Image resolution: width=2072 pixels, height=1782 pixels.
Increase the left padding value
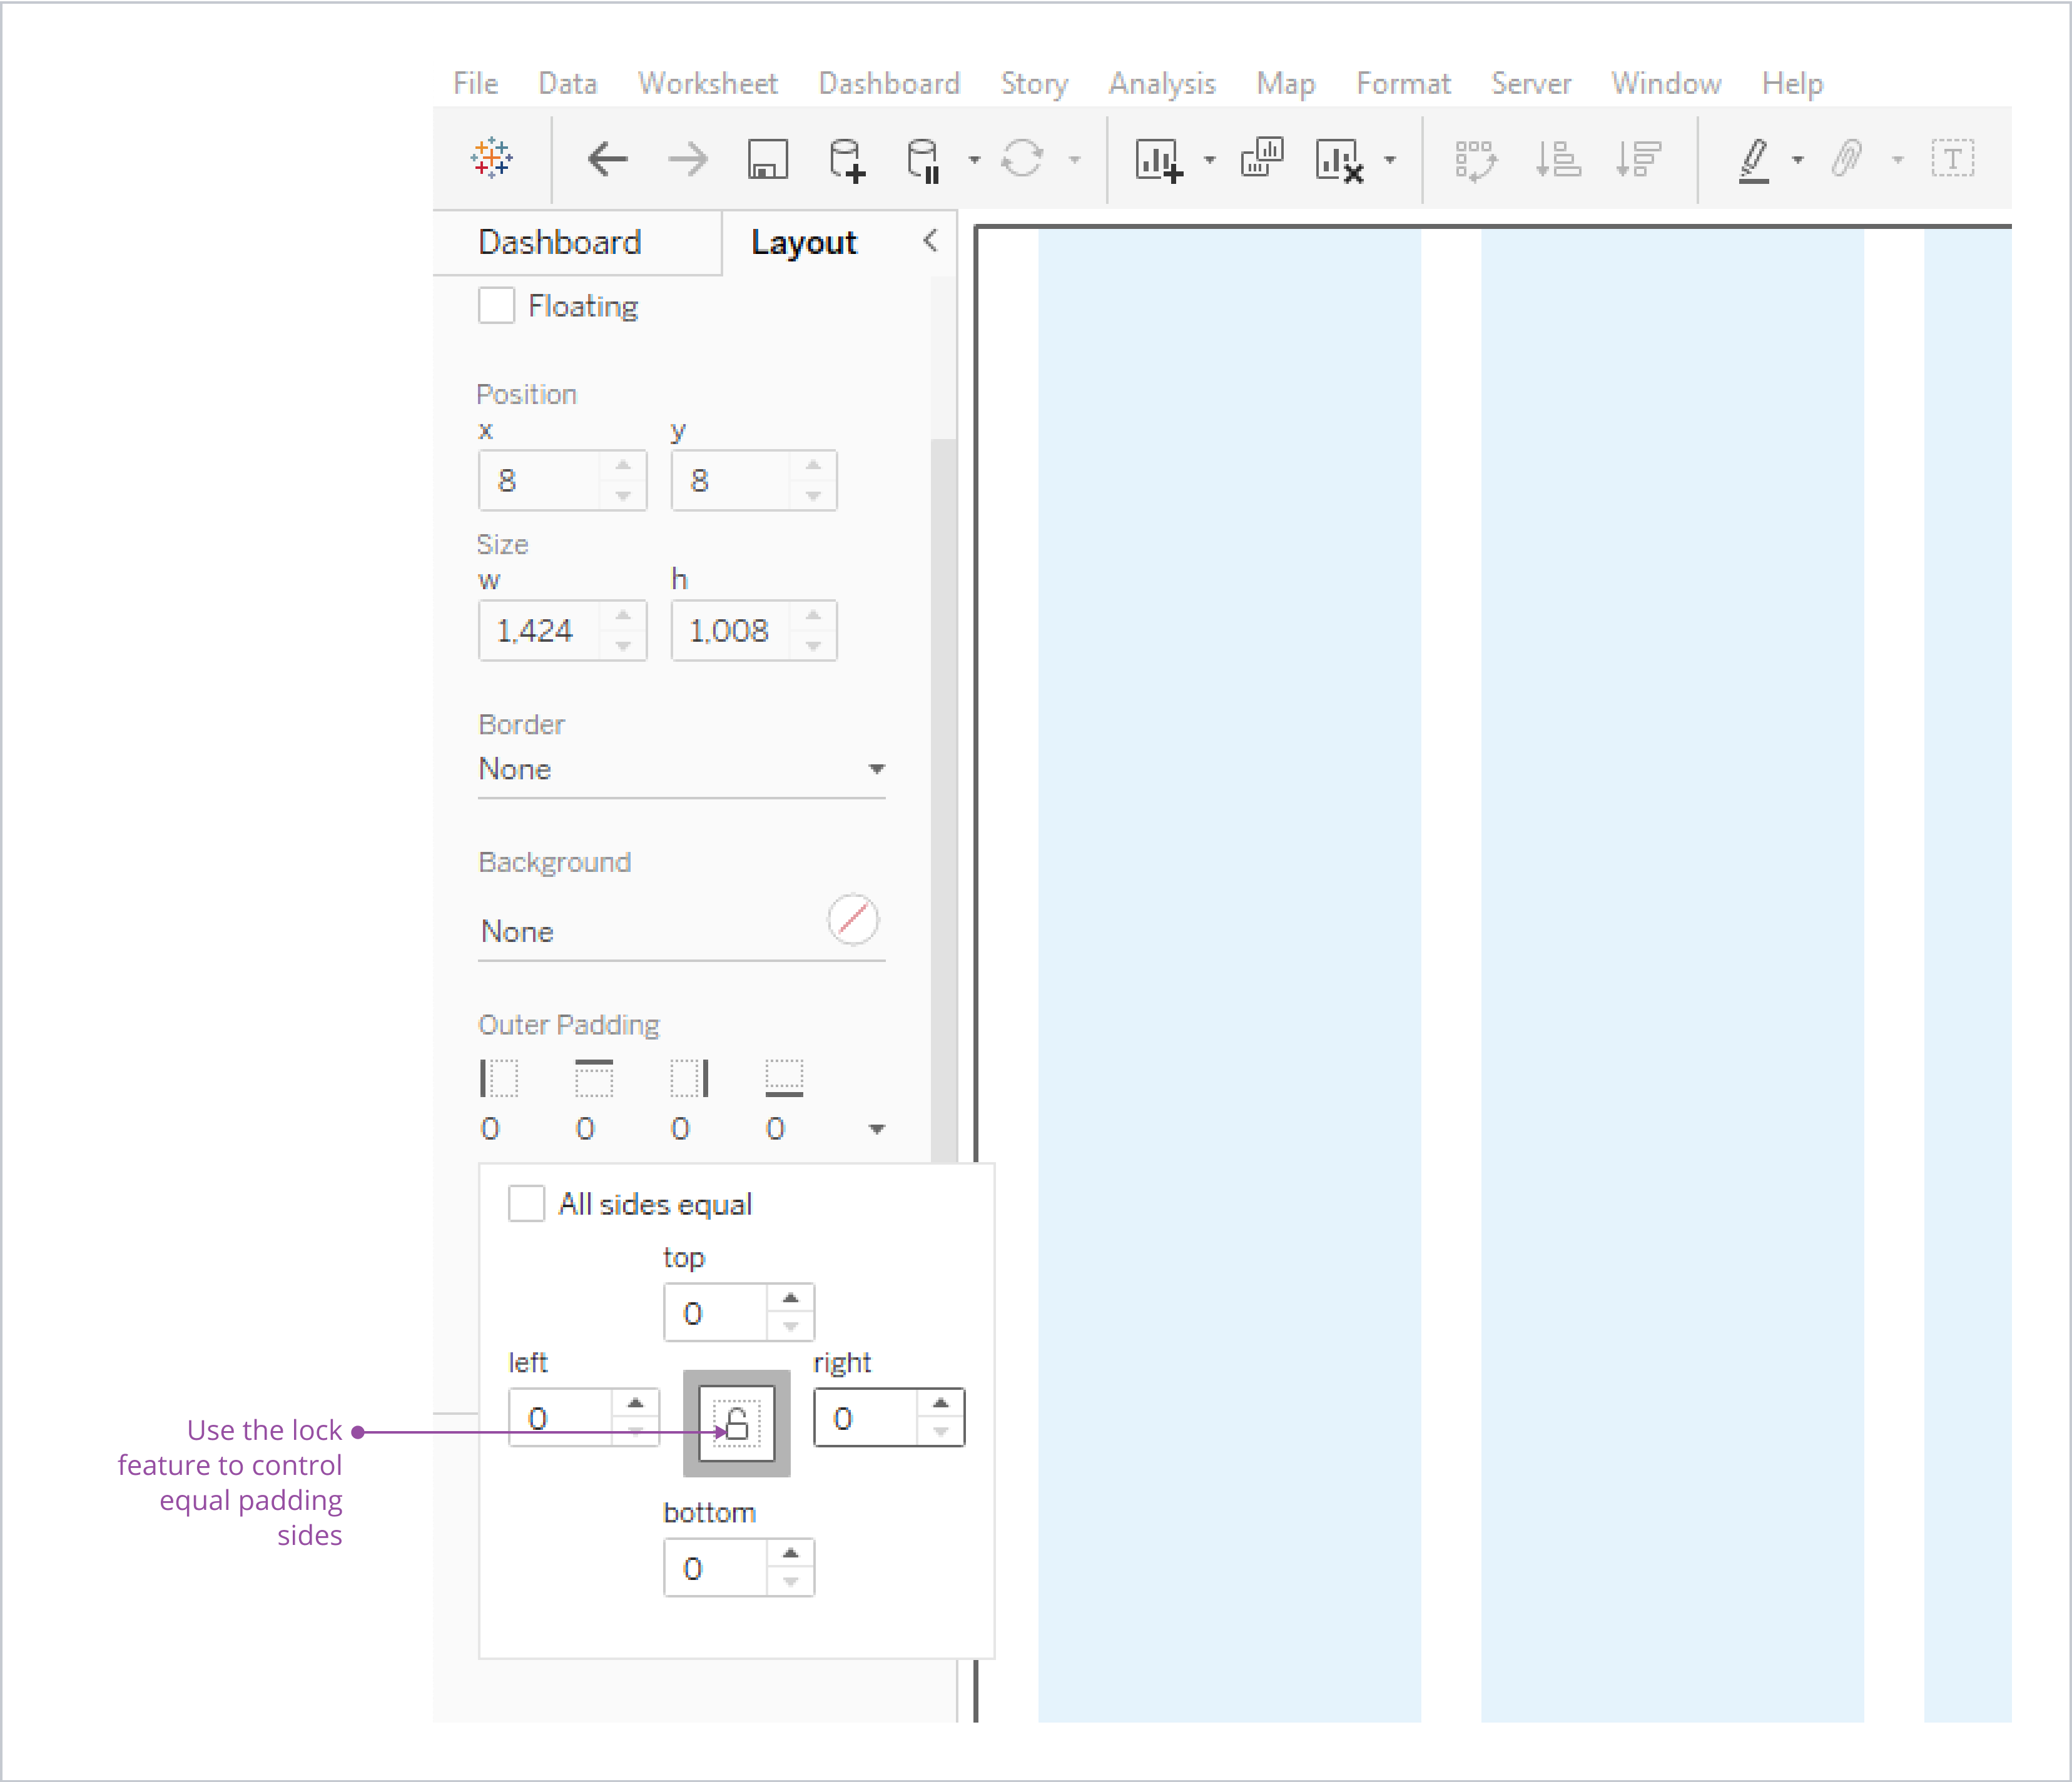tap(635, 1403)
